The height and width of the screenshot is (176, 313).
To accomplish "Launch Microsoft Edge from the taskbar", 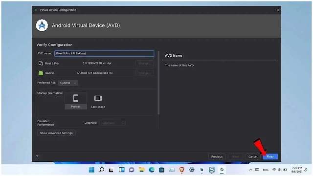I will (152, 170).
